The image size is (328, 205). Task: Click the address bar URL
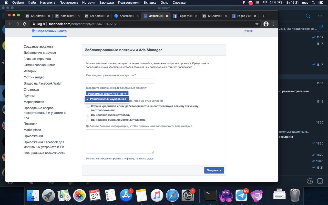coord(85,24)
